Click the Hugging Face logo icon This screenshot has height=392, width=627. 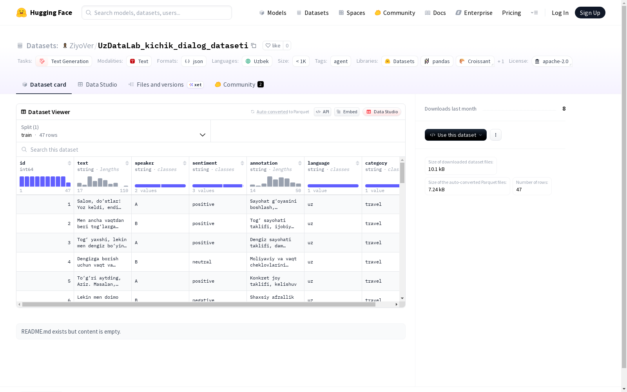click(x=22, y=13)
